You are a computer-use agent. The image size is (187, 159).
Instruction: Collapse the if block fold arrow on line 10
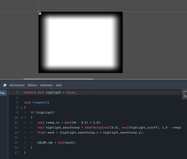[22, 117]
